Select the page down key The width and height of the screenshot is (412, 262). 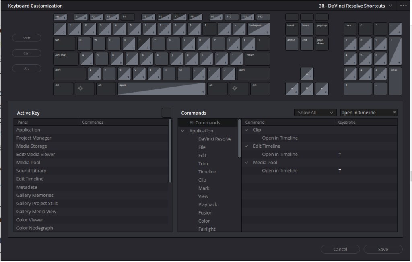coord(321,44)
